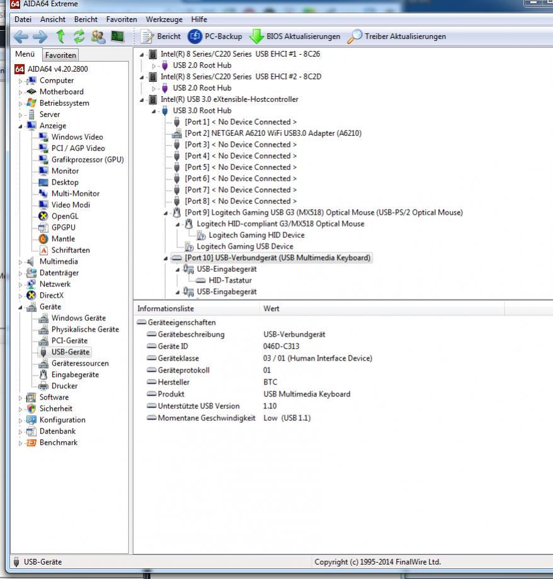Select AIDA64 v4.20.2800 root item
Screen dimensions: 553x579
coord(58,69)
